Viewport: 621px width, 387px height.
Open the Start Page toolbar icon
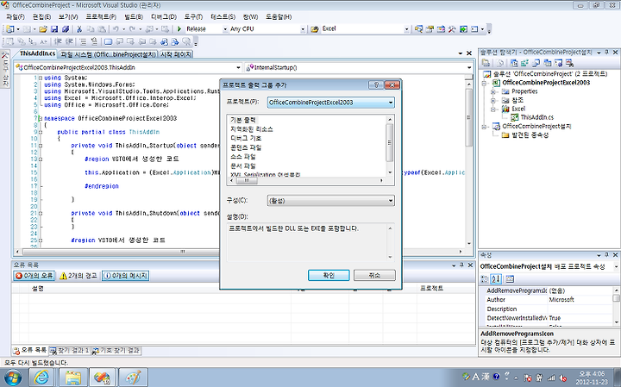(x=463, y=29)
